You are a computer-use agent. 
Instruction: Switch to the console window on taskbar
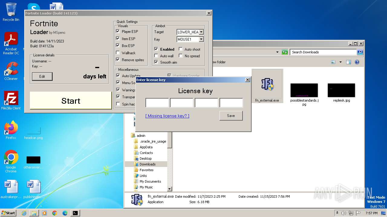75,213
